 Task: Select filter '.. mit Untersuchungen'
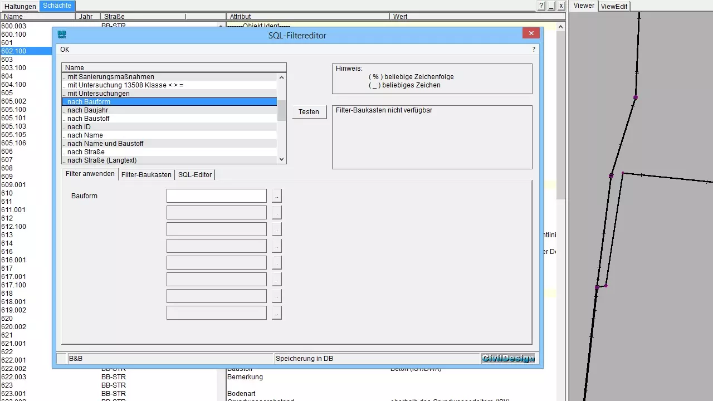point(169,94)
